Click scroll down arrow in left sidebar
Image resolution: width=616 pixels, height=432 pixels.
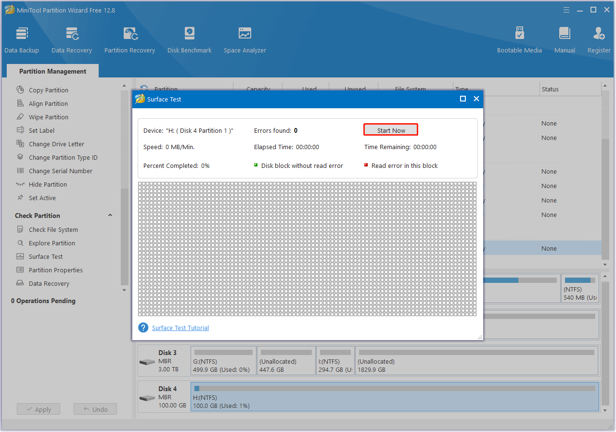[125, 290]
